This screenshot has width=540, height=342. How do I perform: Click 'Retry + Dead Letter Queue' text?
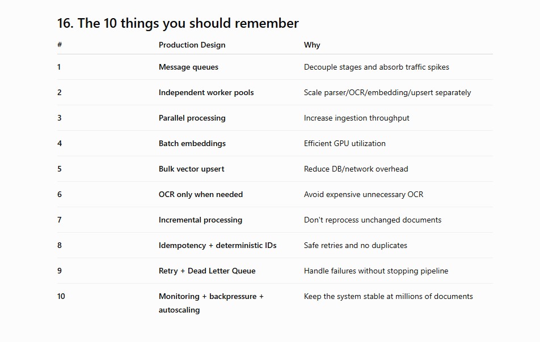[x=207, y=271]
